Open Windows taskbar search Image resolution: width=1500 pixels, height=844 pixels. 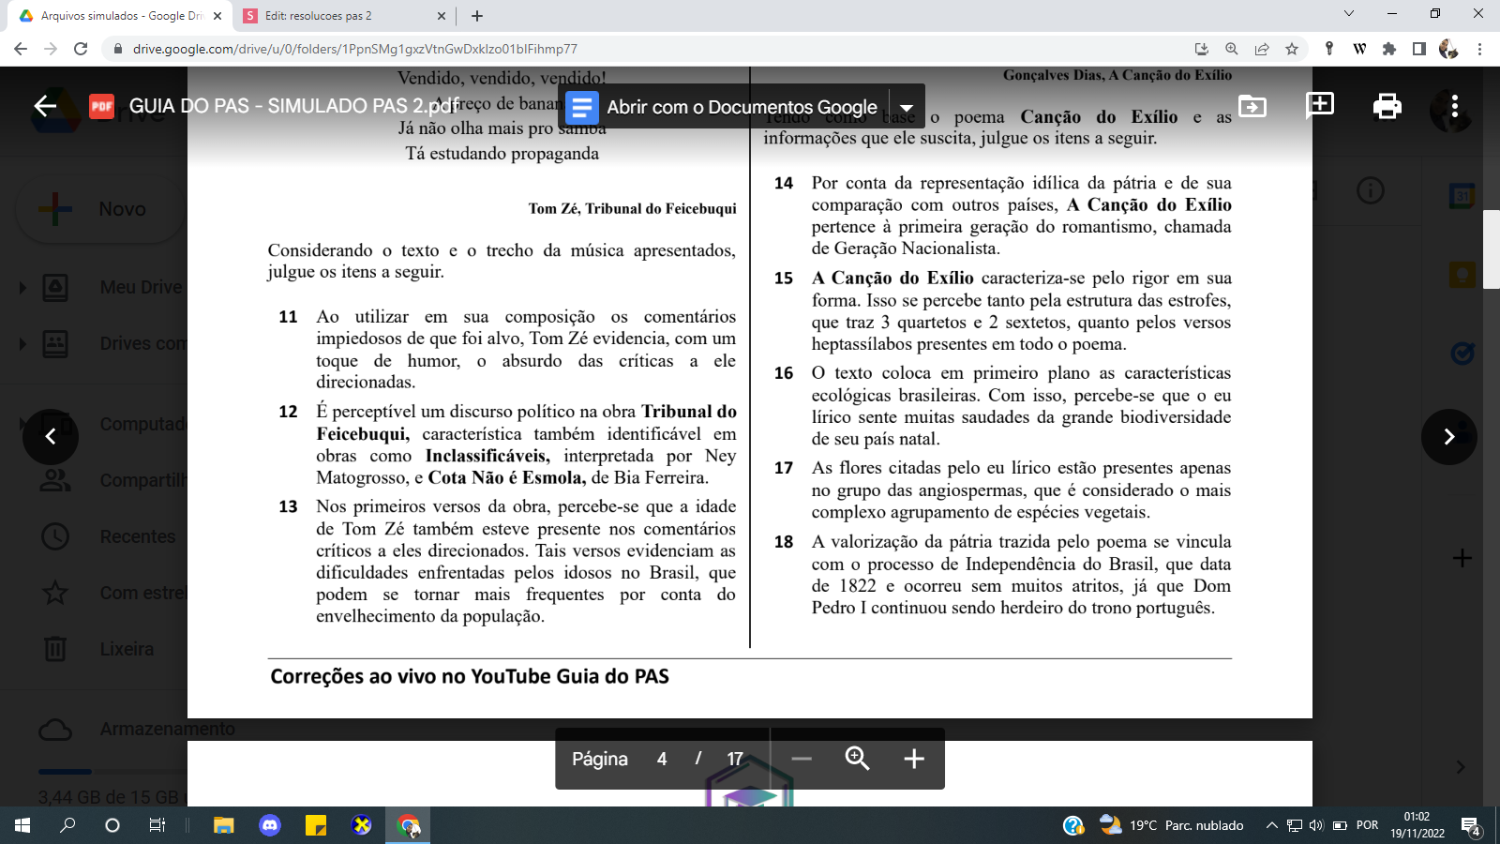[67, 825]
